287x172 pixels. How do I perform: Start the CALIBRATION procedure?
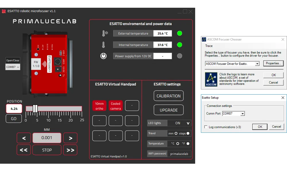coord(168,96)
